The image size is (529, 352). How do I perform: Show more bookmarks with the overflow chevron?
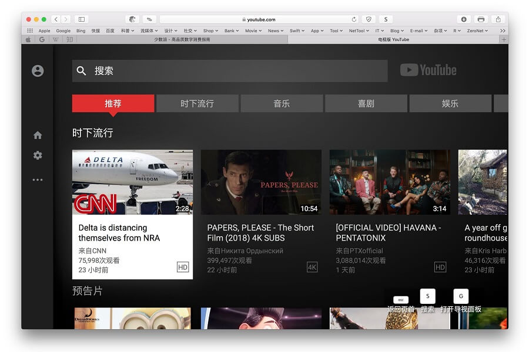point(503,31)
